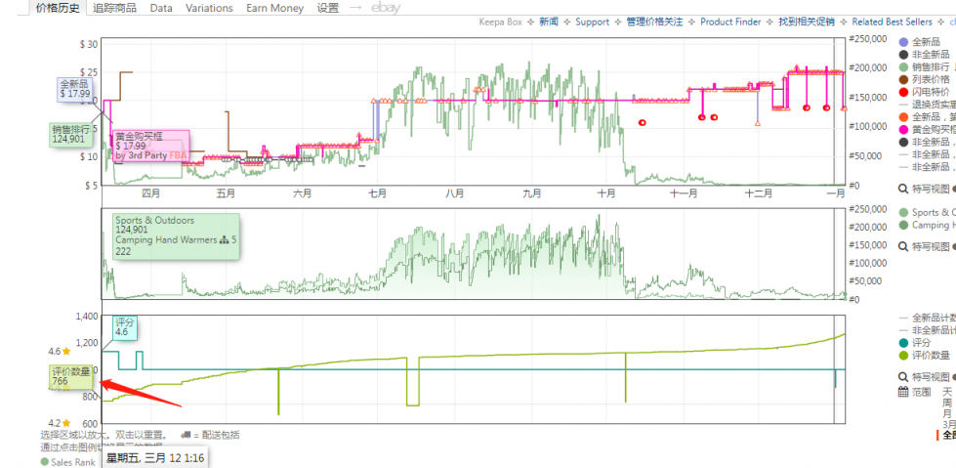Viewport: 956px width, 468px height.
Task: Open the 管理价格关注 link
Action: (x=654, y=21)
